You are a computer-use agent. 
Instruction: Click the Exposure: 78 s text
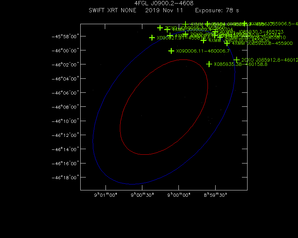pyautogui.click(x=217, y=10)
